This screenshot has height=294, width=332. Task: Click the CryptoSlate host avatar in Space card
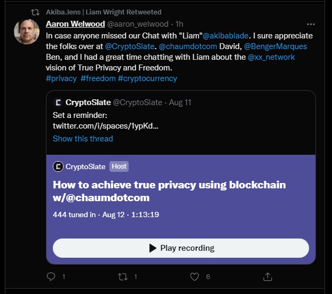click(58, 166)
